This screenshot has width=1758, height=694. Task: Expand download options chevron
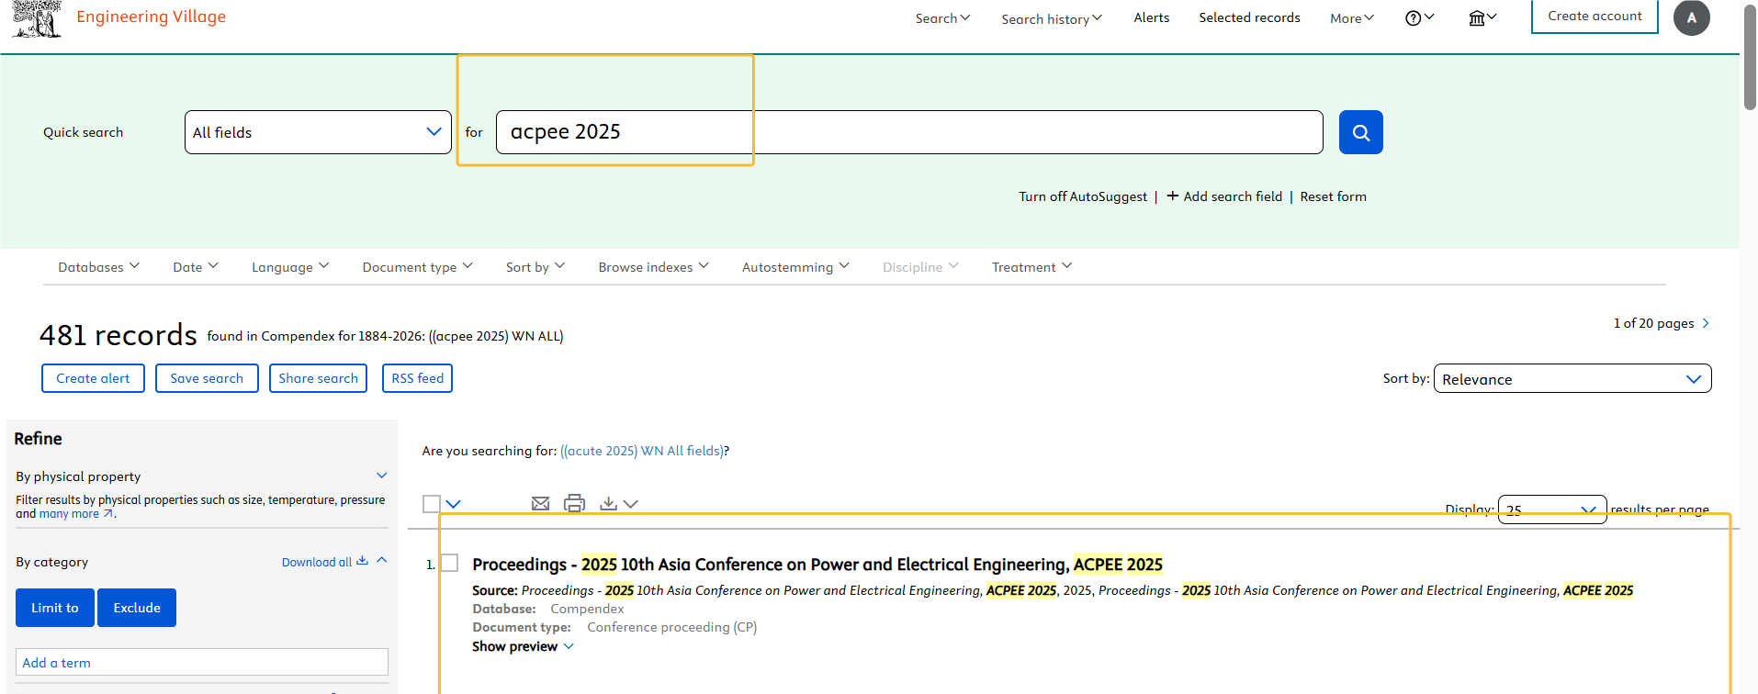pos(630,503)
